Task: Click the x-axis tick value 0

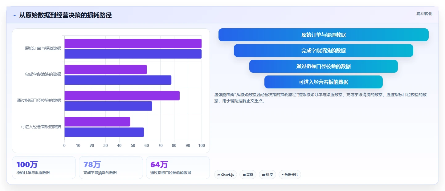Action: pyautogui.click(x=64, y=145)
